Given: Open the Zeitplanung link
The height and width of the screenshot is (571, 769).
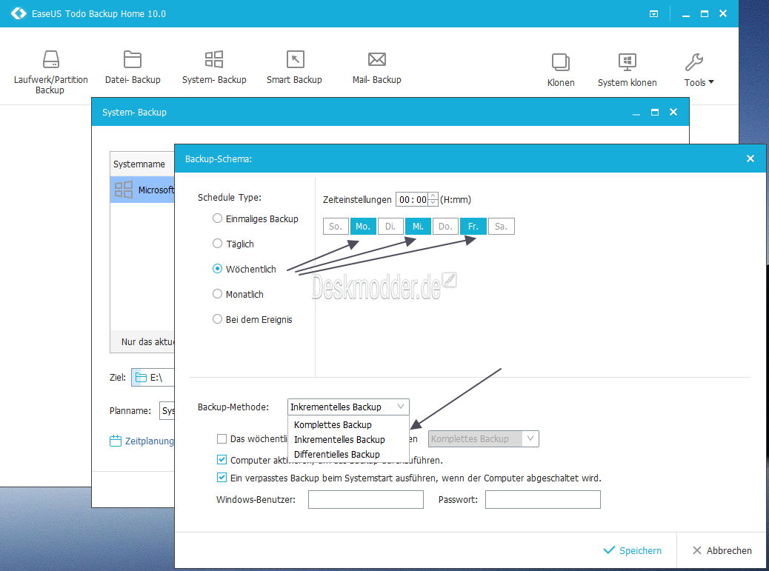Looking at the screenshot, I should coord(149,441).
